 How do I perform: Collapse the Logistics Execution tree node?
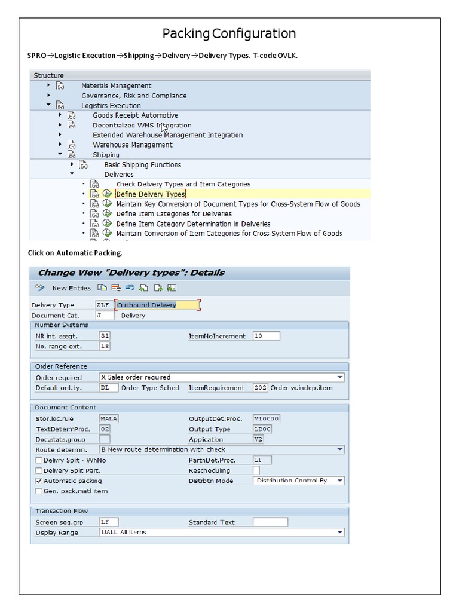[x=49, y=105]
